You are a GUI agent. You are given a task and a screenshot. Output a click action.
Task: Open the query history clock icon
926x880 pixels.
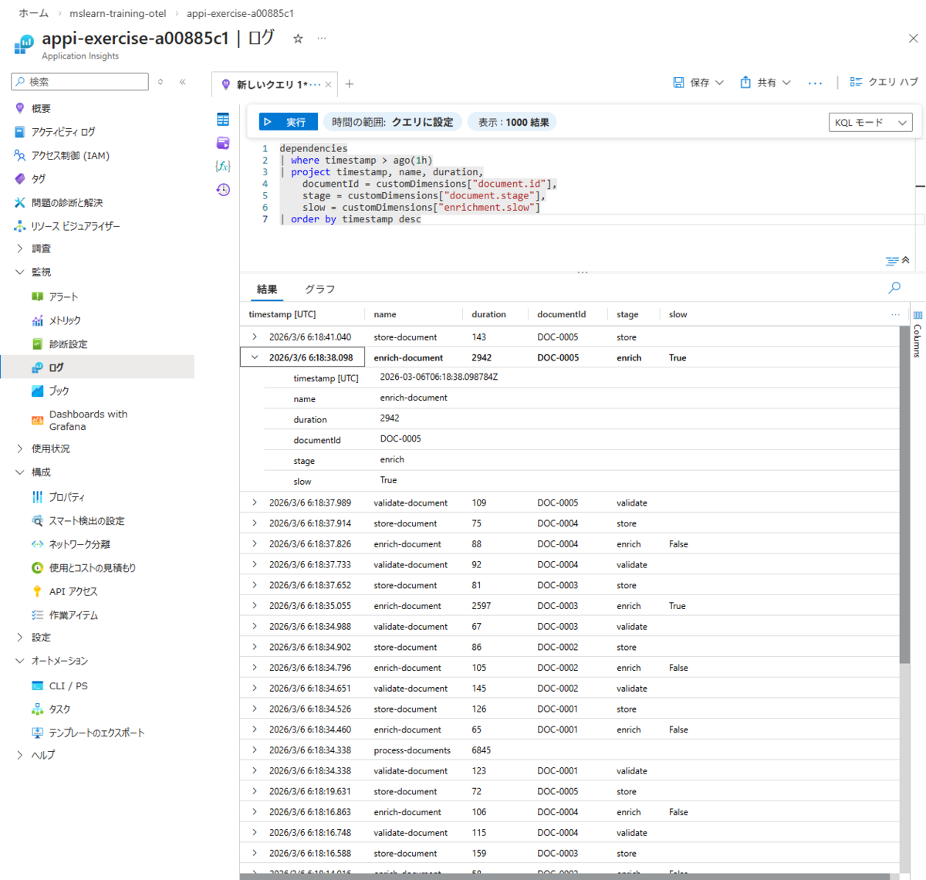223,190
